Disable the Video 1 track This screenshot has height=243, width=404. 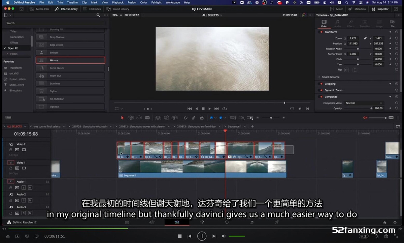pyautogui.click(x=24, y=168)
